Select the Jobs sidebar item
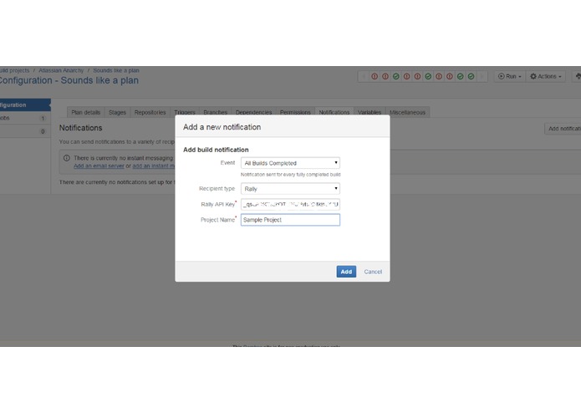Image resolution: width=581 pixels, height=413 pixels. (x=25, y=118)
